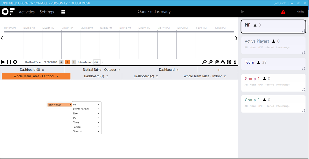Screen dimensions: 309x159
Task: Move timeline right with the arrow
Action: pos(236,39)
